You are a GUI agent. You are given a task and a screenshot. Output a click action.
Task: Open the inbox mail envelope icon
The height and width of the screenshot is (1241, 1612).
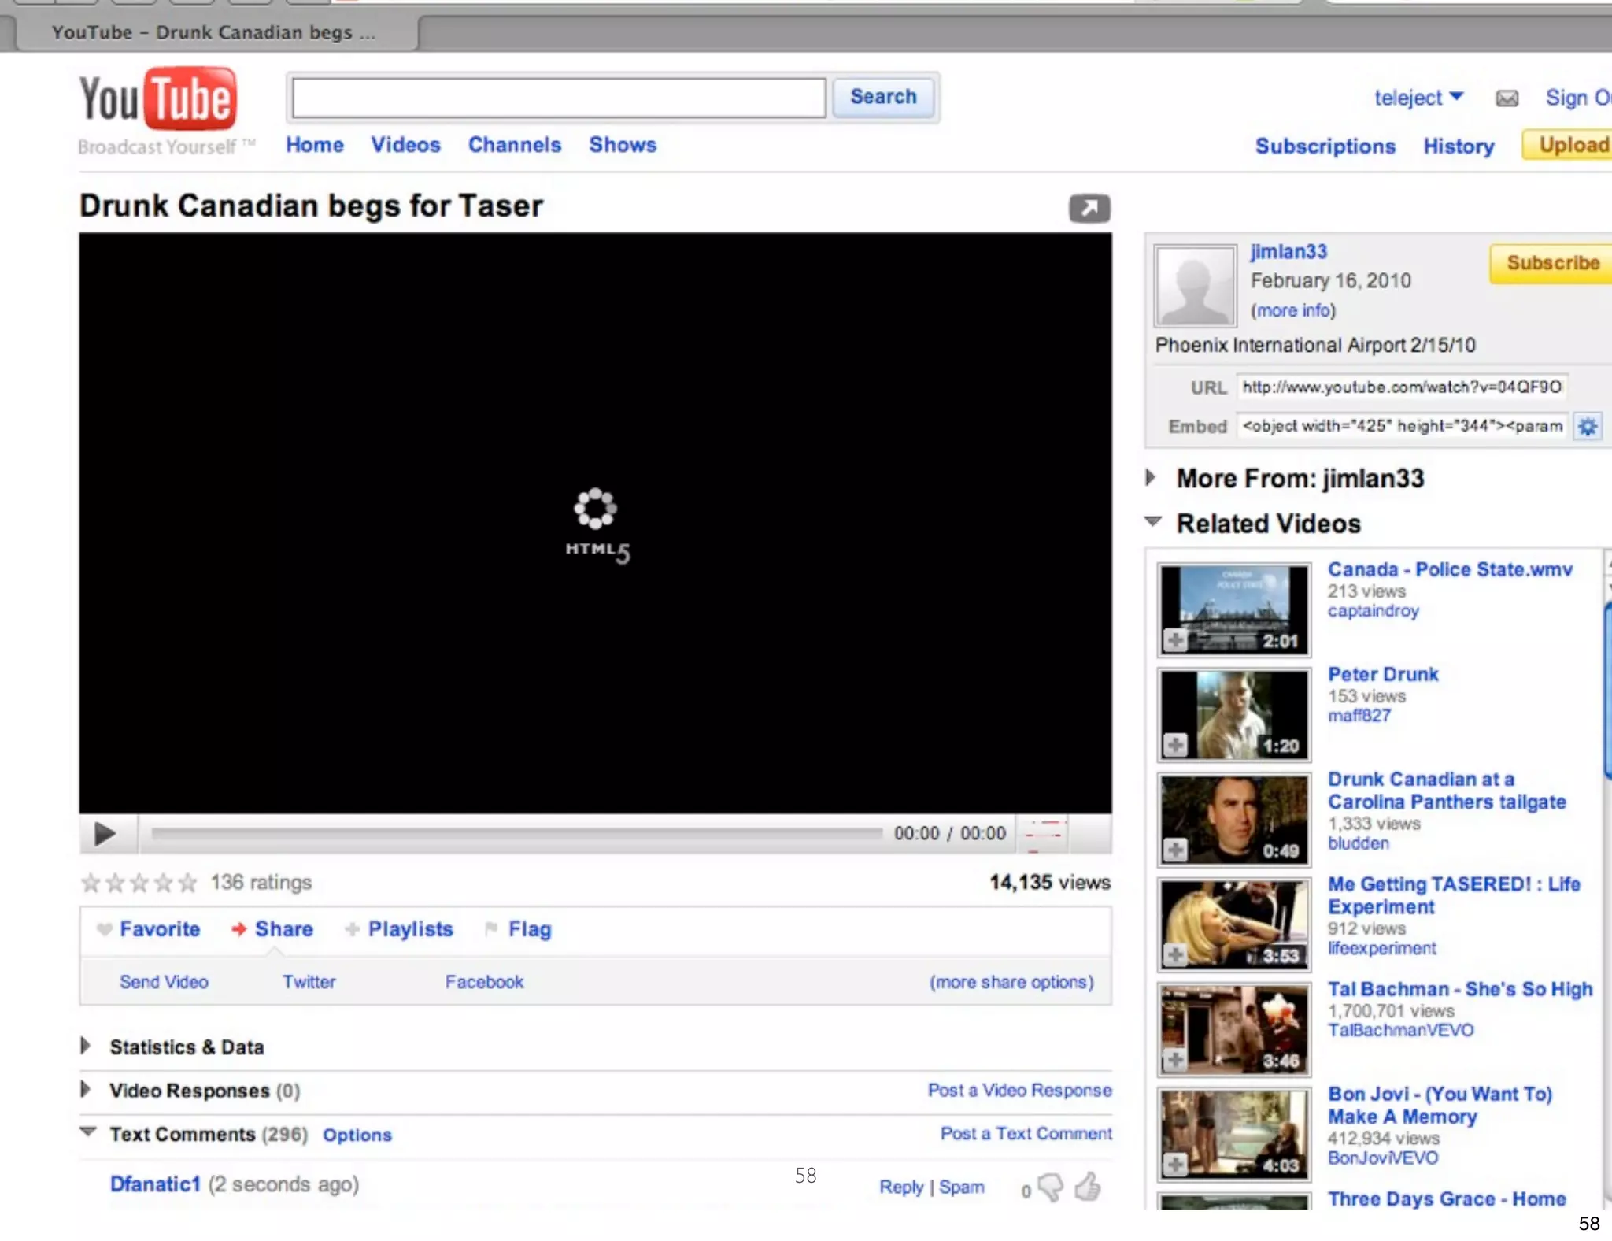coord(1507,98)
